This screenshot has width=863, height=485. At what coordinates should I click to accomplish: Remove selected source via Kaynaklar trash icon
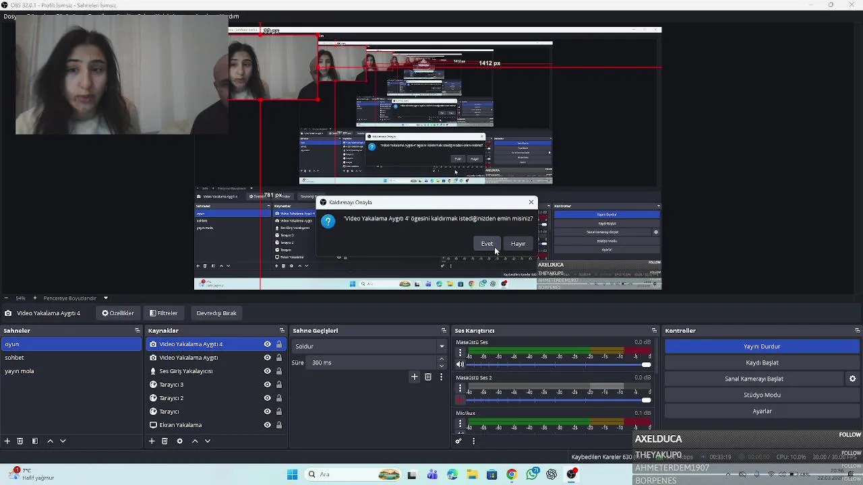[165, 441]
